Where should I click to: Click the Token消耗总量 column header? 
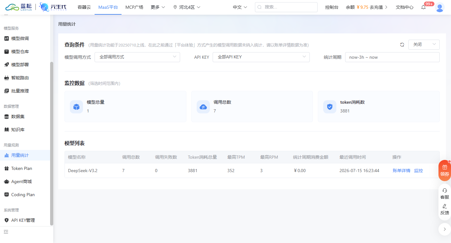(x=202, y=157)
